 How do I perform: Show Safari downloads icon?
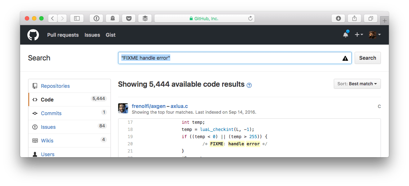[338, 18]
